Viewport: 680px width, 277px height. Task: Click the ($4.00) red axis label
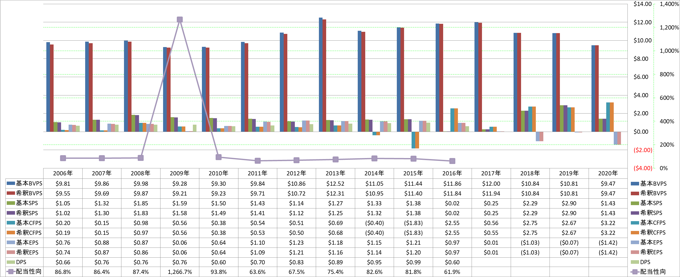click(x=643, y=168)
